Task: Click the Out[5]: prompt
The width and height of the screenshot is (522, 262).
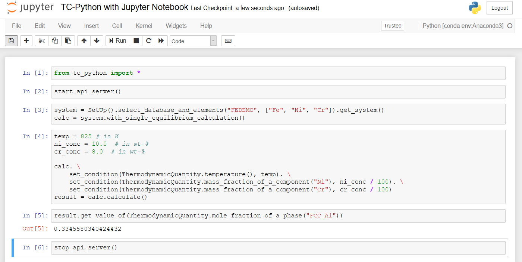Action: click(35, 229)
